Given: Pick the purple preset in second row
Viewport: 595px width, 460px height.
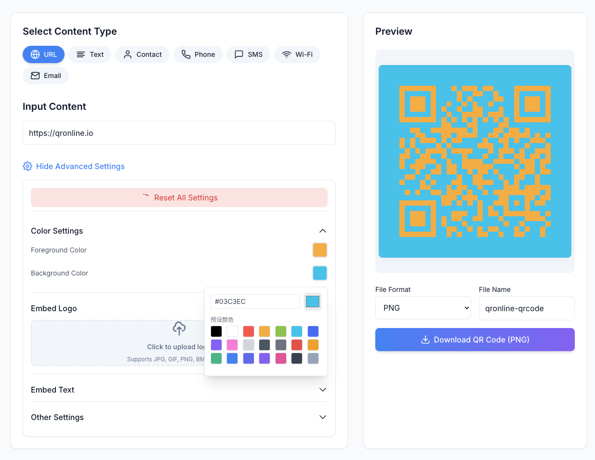Looking at the screenshot, I should pos(216,345).
